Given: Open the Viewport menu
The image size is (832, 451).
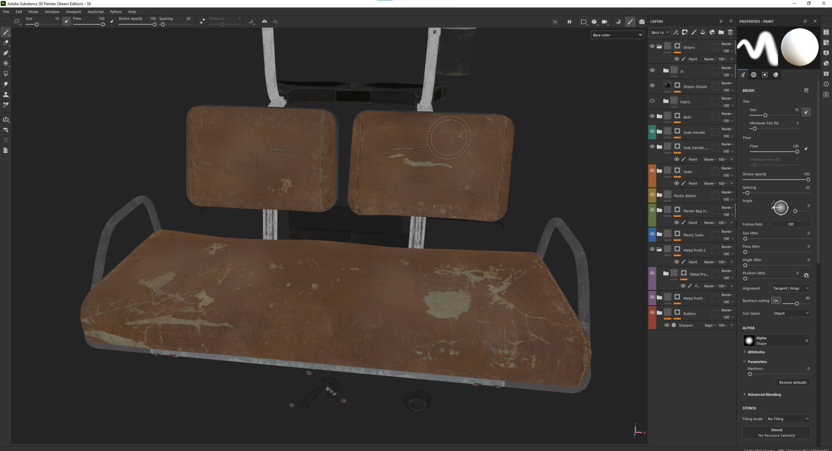Looking at the screenshot, I should pyautogui.click(x=73, y=12).
